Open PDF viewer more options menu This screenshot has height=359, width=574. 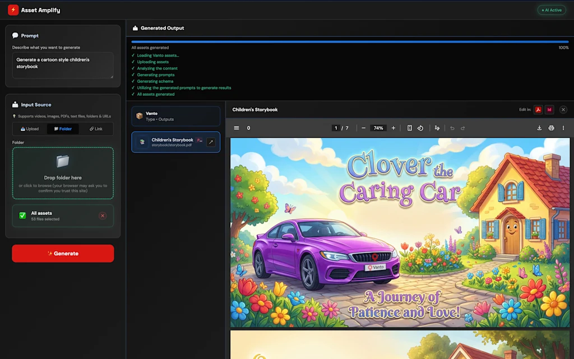(563, 128)
